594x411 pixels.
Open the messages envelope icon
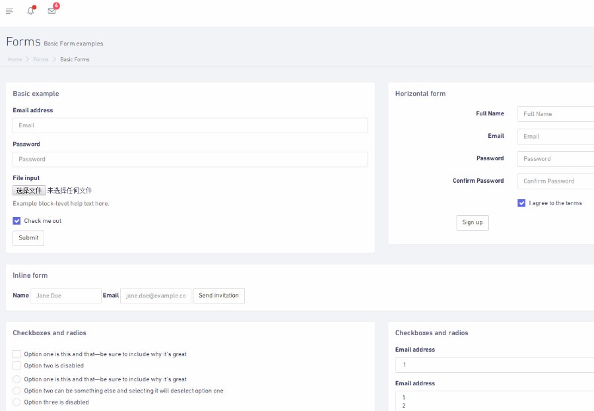[52, 11]
